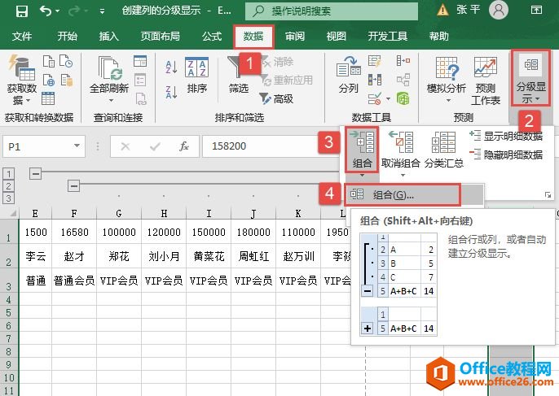559x396 pixels.
Task: Select cell containing 16580
Action: click(74, 233)
